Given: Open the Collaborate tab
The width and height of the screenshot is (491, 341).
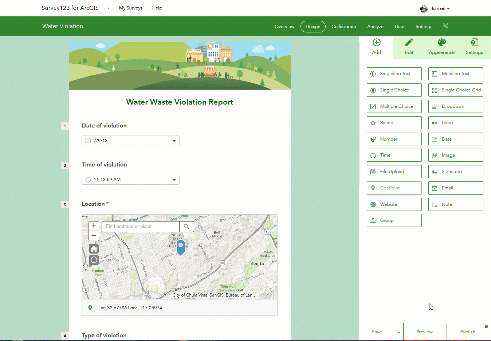Looking at the screenshot, I should click(x=344, y=27).
